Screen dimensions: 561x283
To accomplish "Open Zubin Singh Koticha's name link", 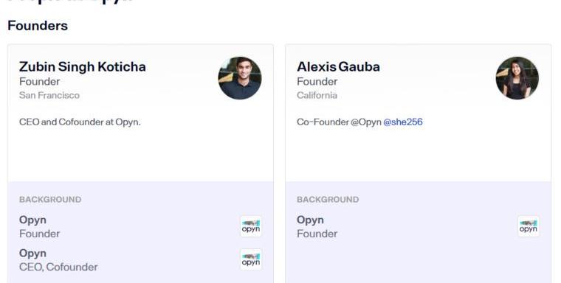I will pos(82,67).
